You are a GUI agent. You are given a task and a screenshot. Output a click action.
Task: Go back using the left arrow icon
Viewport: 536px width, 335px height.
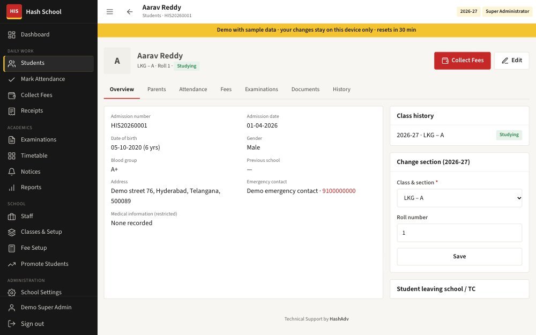click(x=130, y=12)
